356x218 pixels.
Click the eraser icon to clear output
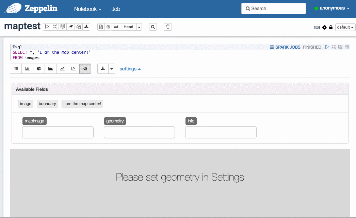pos(70,27)
